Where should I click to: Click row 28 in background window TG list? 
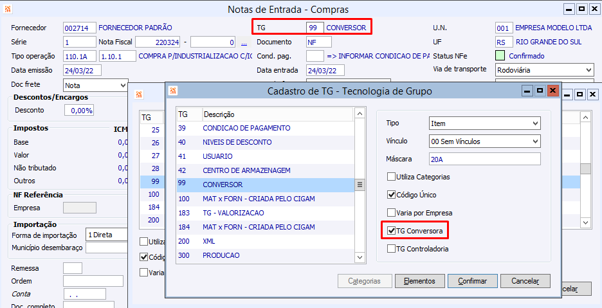pyautogui.click(x=152, y=168)
